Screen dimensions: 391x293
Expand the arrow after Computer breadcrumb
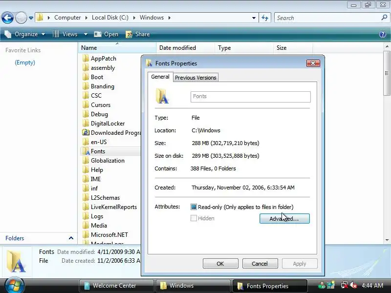[87, 18]
